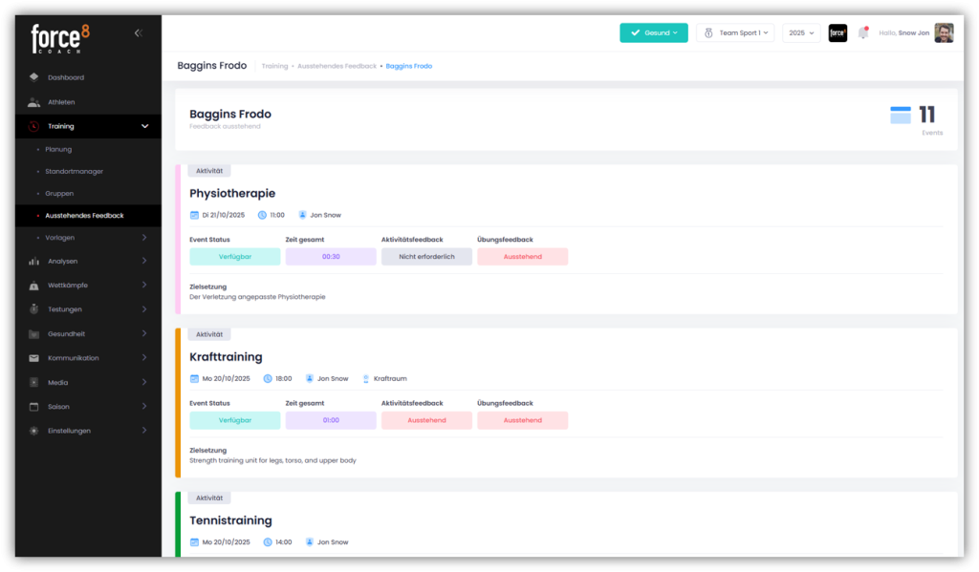Screen dimensions: 979x572
Task: Click the Wettkämpfe icon in sidebar
Action: pos(34,285)
